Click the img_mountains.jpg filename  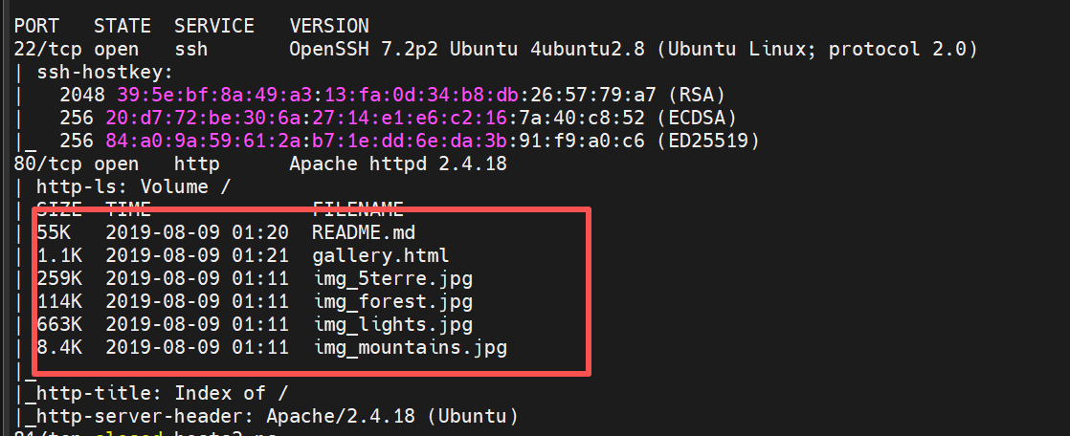click(410, 347)
